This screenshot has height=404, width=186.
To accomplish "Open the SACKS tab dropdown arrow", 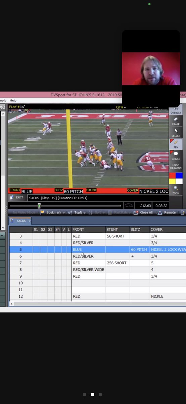I will [29, 221].
